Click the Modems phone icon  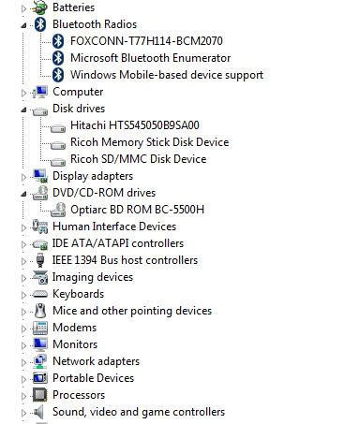point(40,328)
